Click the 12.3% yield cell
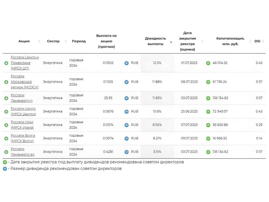Image resolution: width=269 pixels, height=202 pixels. click(157, 63)
